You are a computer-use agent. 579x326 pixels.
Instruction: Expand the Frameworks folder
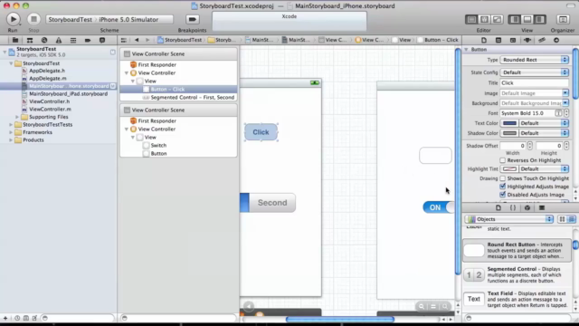coord(11,132)
